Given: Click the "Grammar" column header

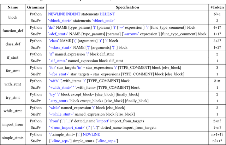Looking at the screenshot, I should click(35, 7).
